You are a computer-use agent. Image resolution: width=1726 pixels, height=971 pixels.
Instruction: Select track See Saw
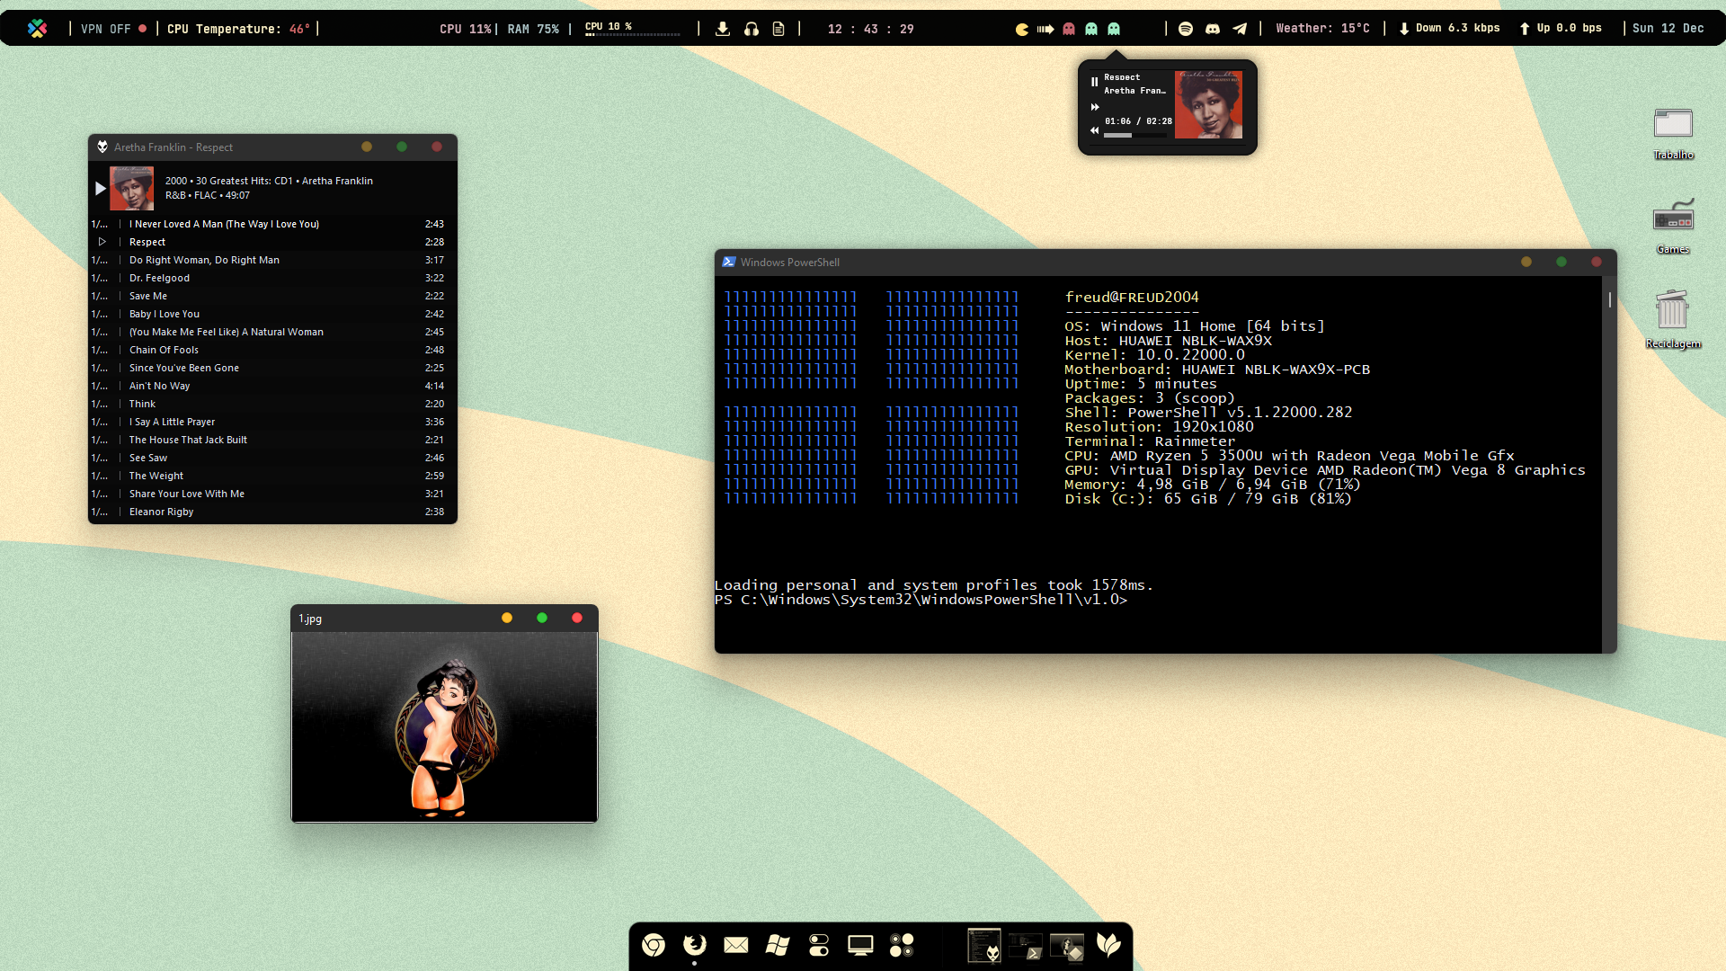[x=272, y=458]
